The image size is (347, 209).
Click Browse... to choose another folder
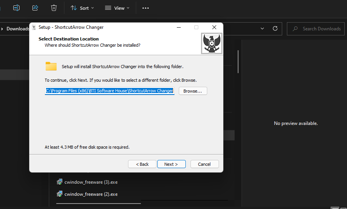pos(193,91)
